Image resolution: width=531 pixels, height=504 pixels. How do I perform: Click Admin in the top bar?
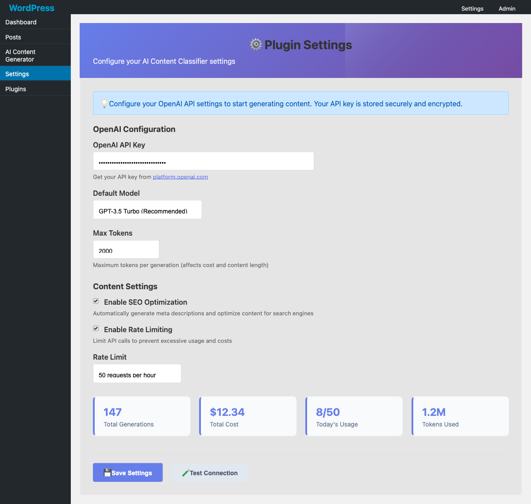coord(507,8)
